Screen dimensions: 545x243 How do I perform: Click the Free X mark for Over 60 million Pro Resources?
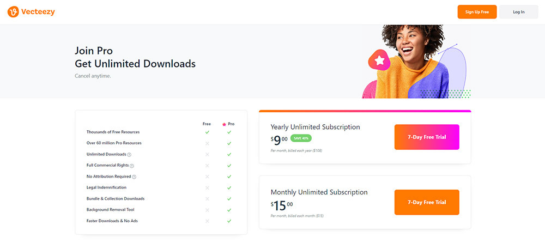pyautogui.click(x=207, y=143)
